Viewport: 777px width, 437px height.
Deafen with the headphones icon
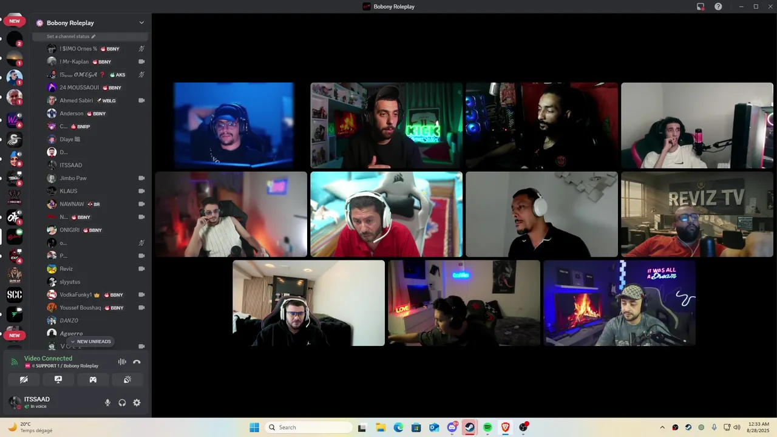122,402
